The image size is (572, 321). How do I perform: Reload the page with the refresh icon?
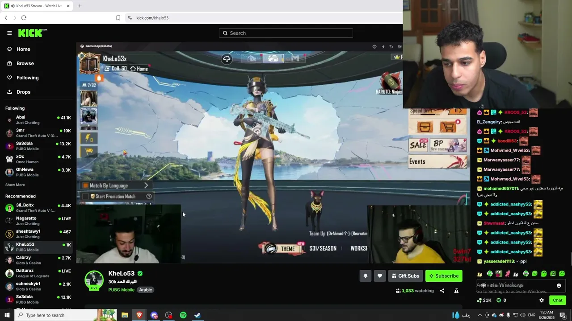coord(24,18)
